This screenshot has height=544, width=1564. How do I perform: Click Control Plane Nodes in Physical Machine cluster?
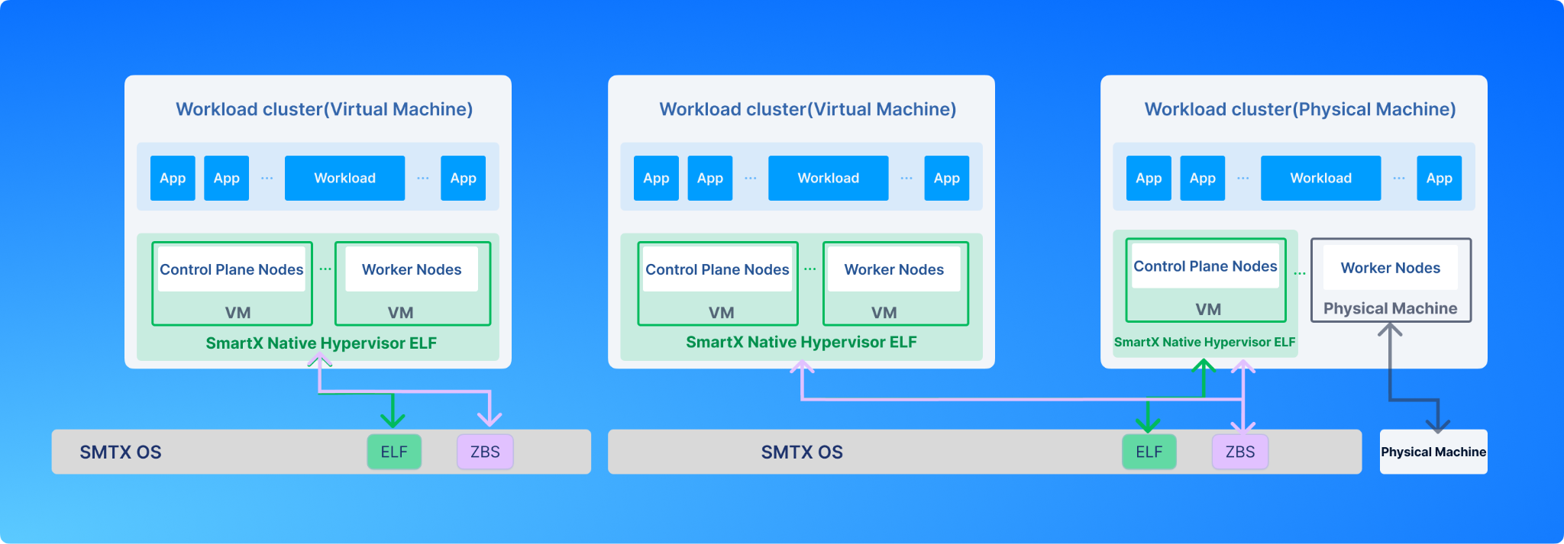[x=1205, y=266]
